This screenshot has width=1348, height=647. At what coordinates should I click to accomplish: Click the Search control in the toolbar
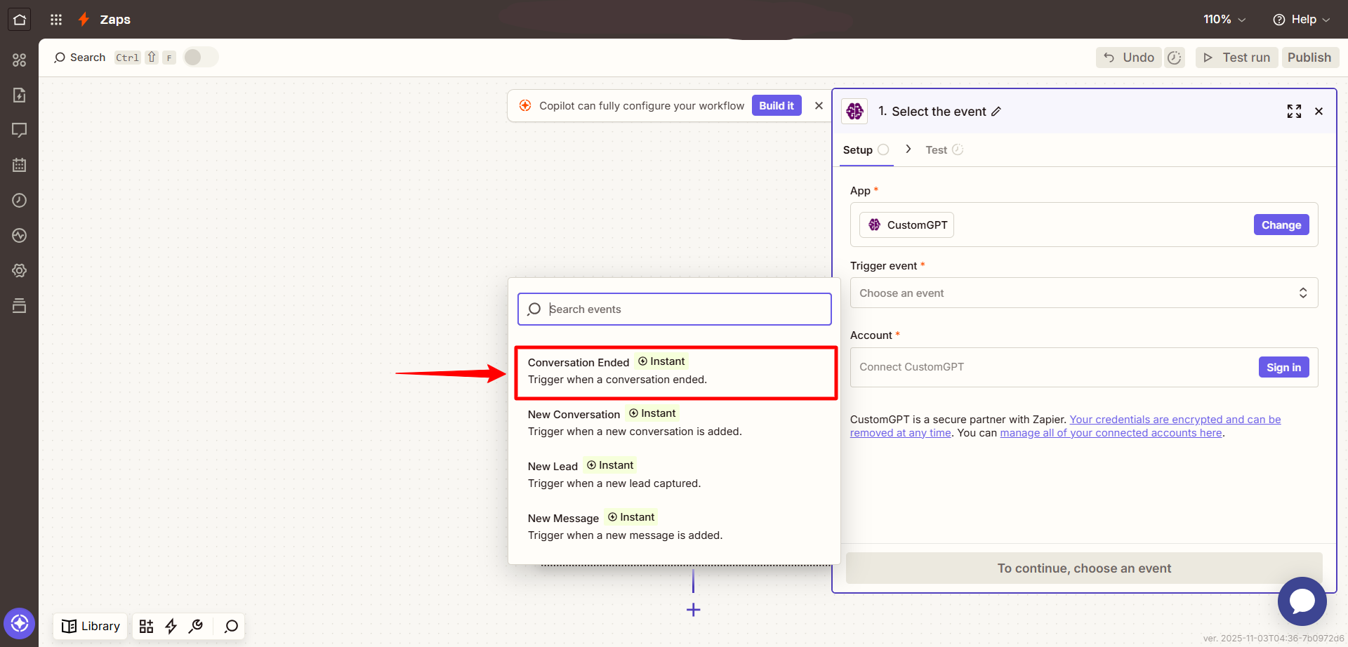79,58
